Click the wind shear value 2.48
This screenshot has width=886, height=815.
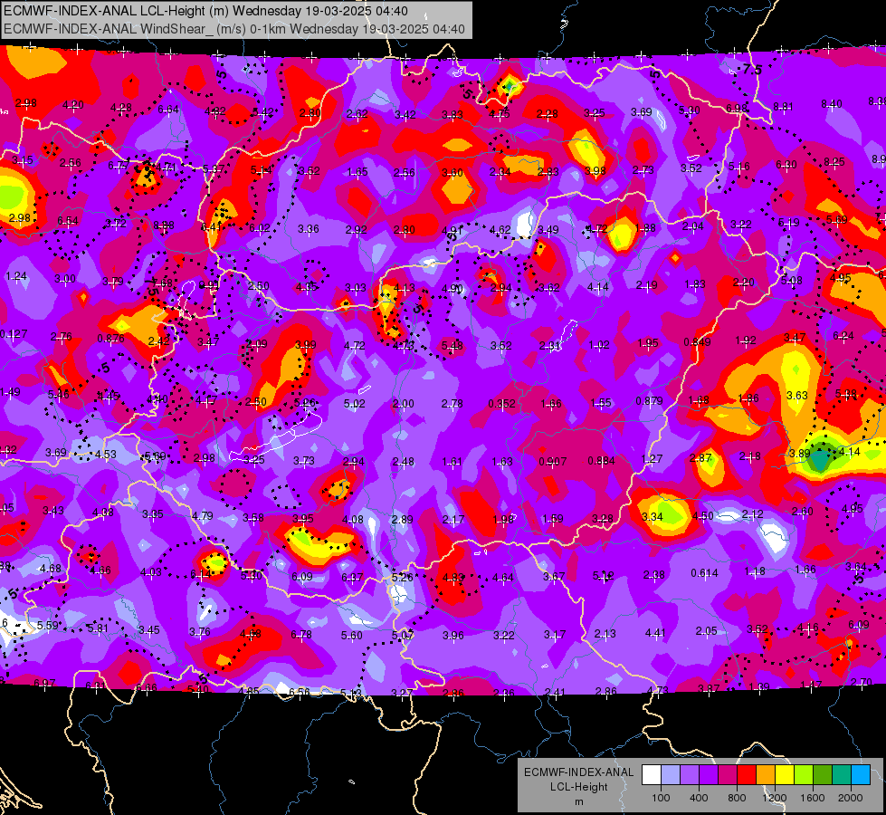[x=404, y=462]
